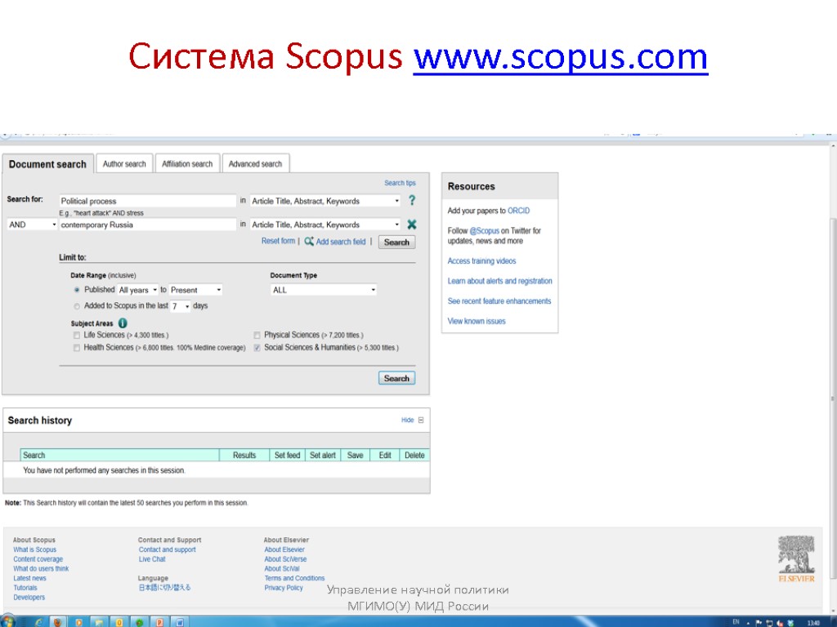This screenshot has width=837, height=627.
Task: Open the ORCID link in Resources
Action: click(518, 211)
